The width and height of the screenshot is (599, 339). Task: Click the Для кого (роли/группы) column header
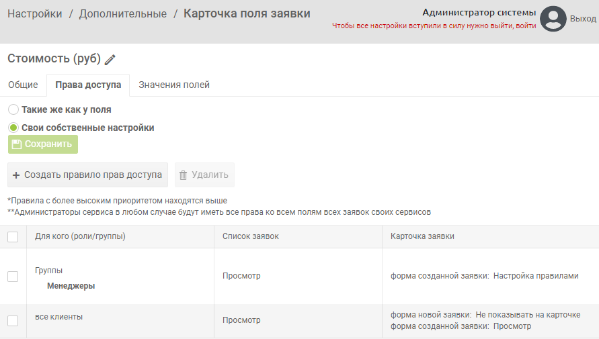(x=80, y=236)
